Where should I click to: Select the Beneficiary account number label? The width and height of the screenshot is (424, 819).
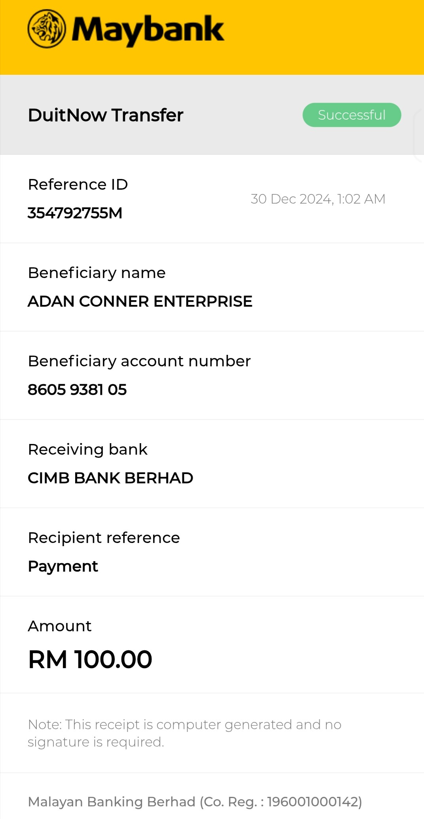tap(139, 361)
